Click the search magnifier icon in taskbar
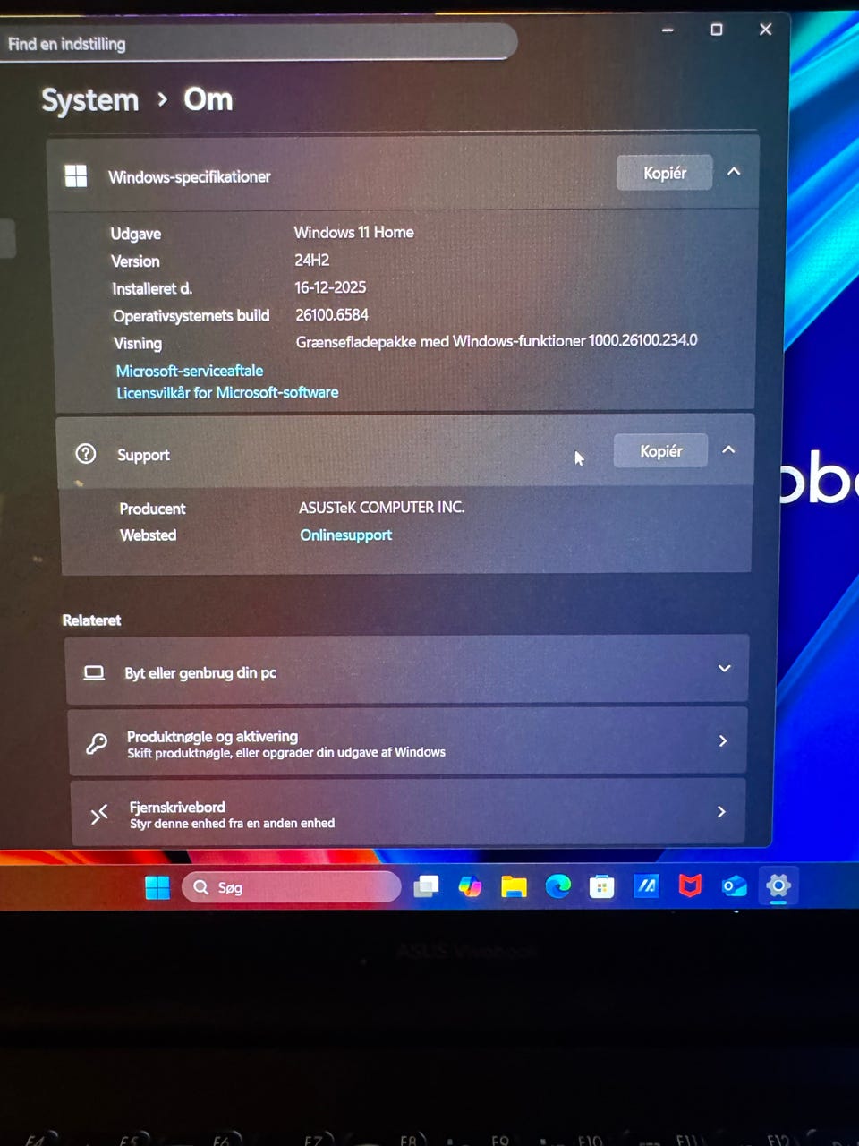 pos(201,887)
